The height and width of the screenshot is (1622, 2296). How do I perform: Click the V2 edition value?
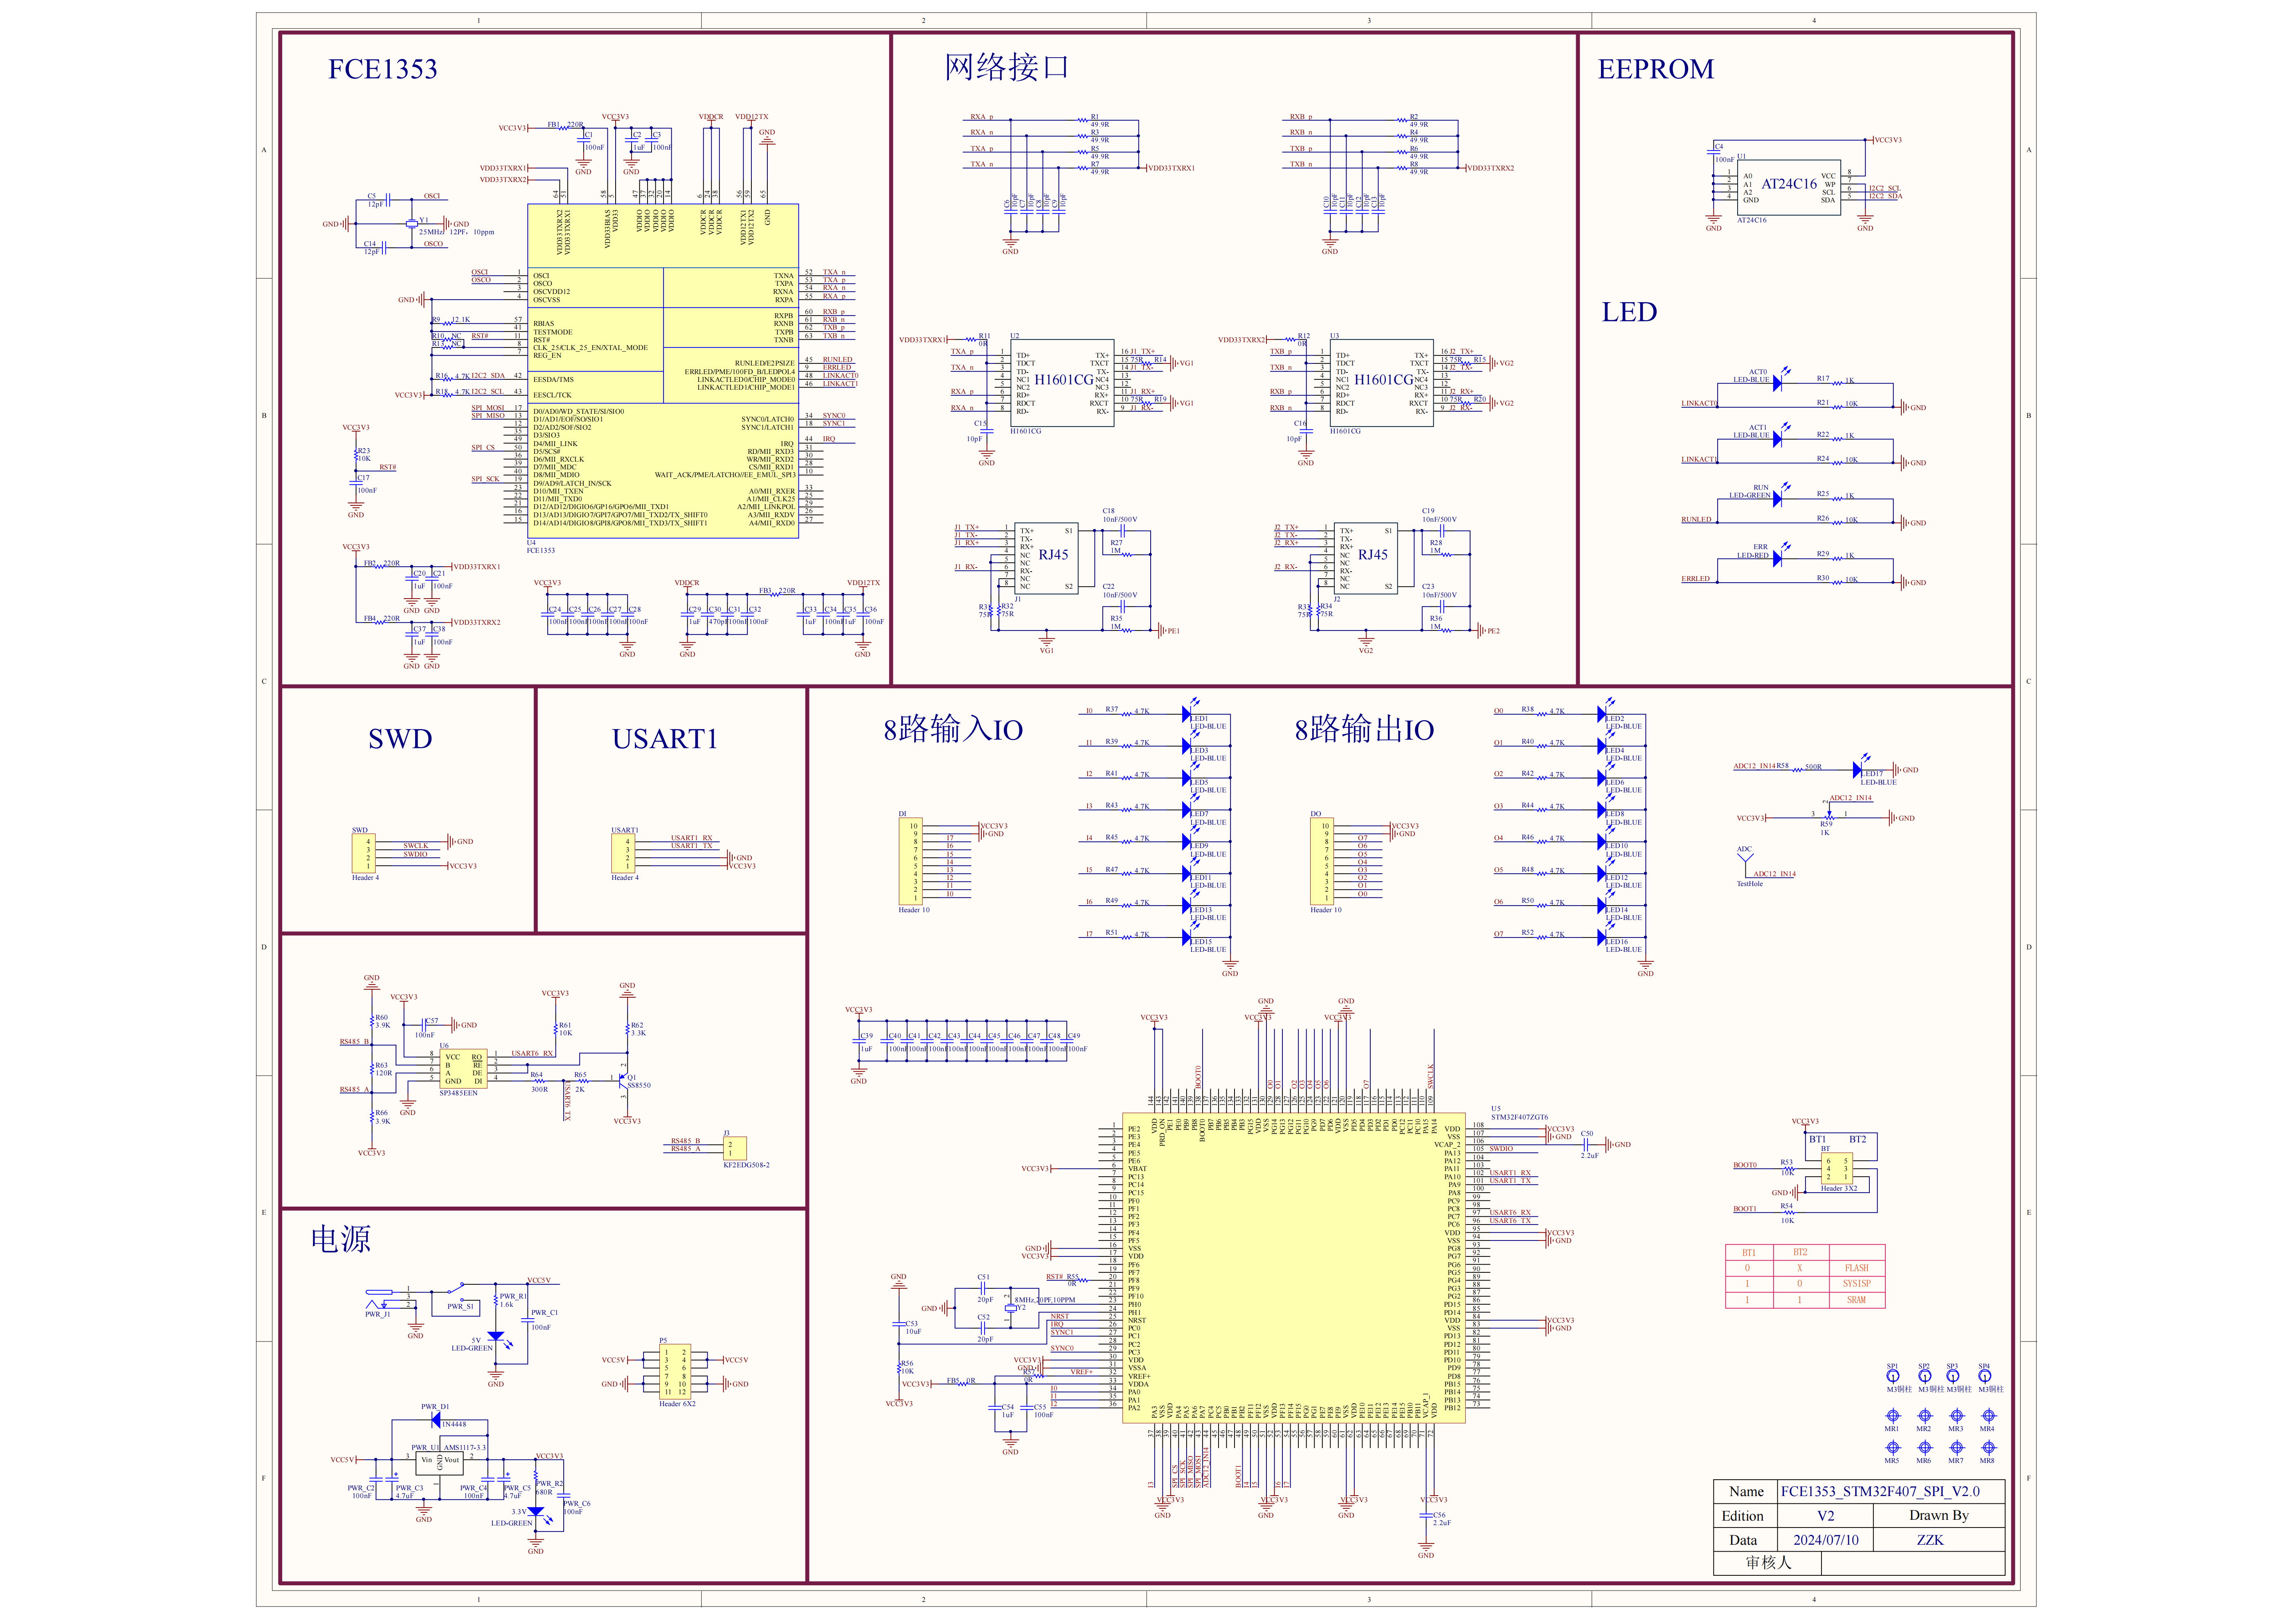1826,1516
